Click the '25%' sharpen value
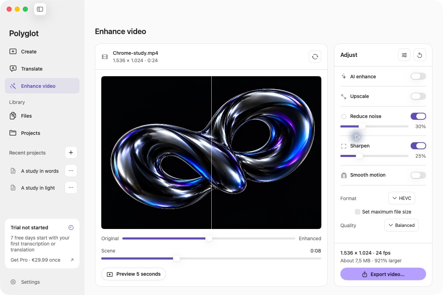443x295 pixels. click(420, 156)
